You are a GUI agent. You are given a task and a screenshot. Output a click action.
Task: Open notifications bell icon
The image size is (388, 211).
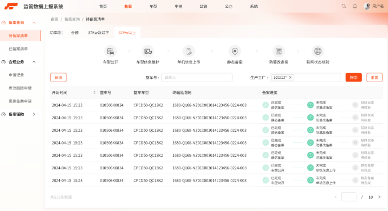pos(355,6)
